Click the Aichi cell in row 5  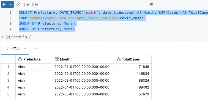(34, 94)
